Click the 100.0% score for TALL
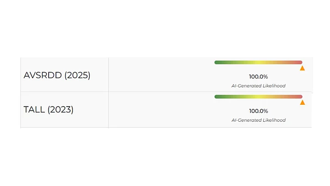Image resolution: width=330 pixels, height=186 pixels. tap(258, 111)
